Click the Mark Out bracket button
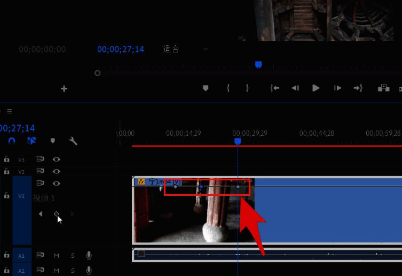 [247, 88]
